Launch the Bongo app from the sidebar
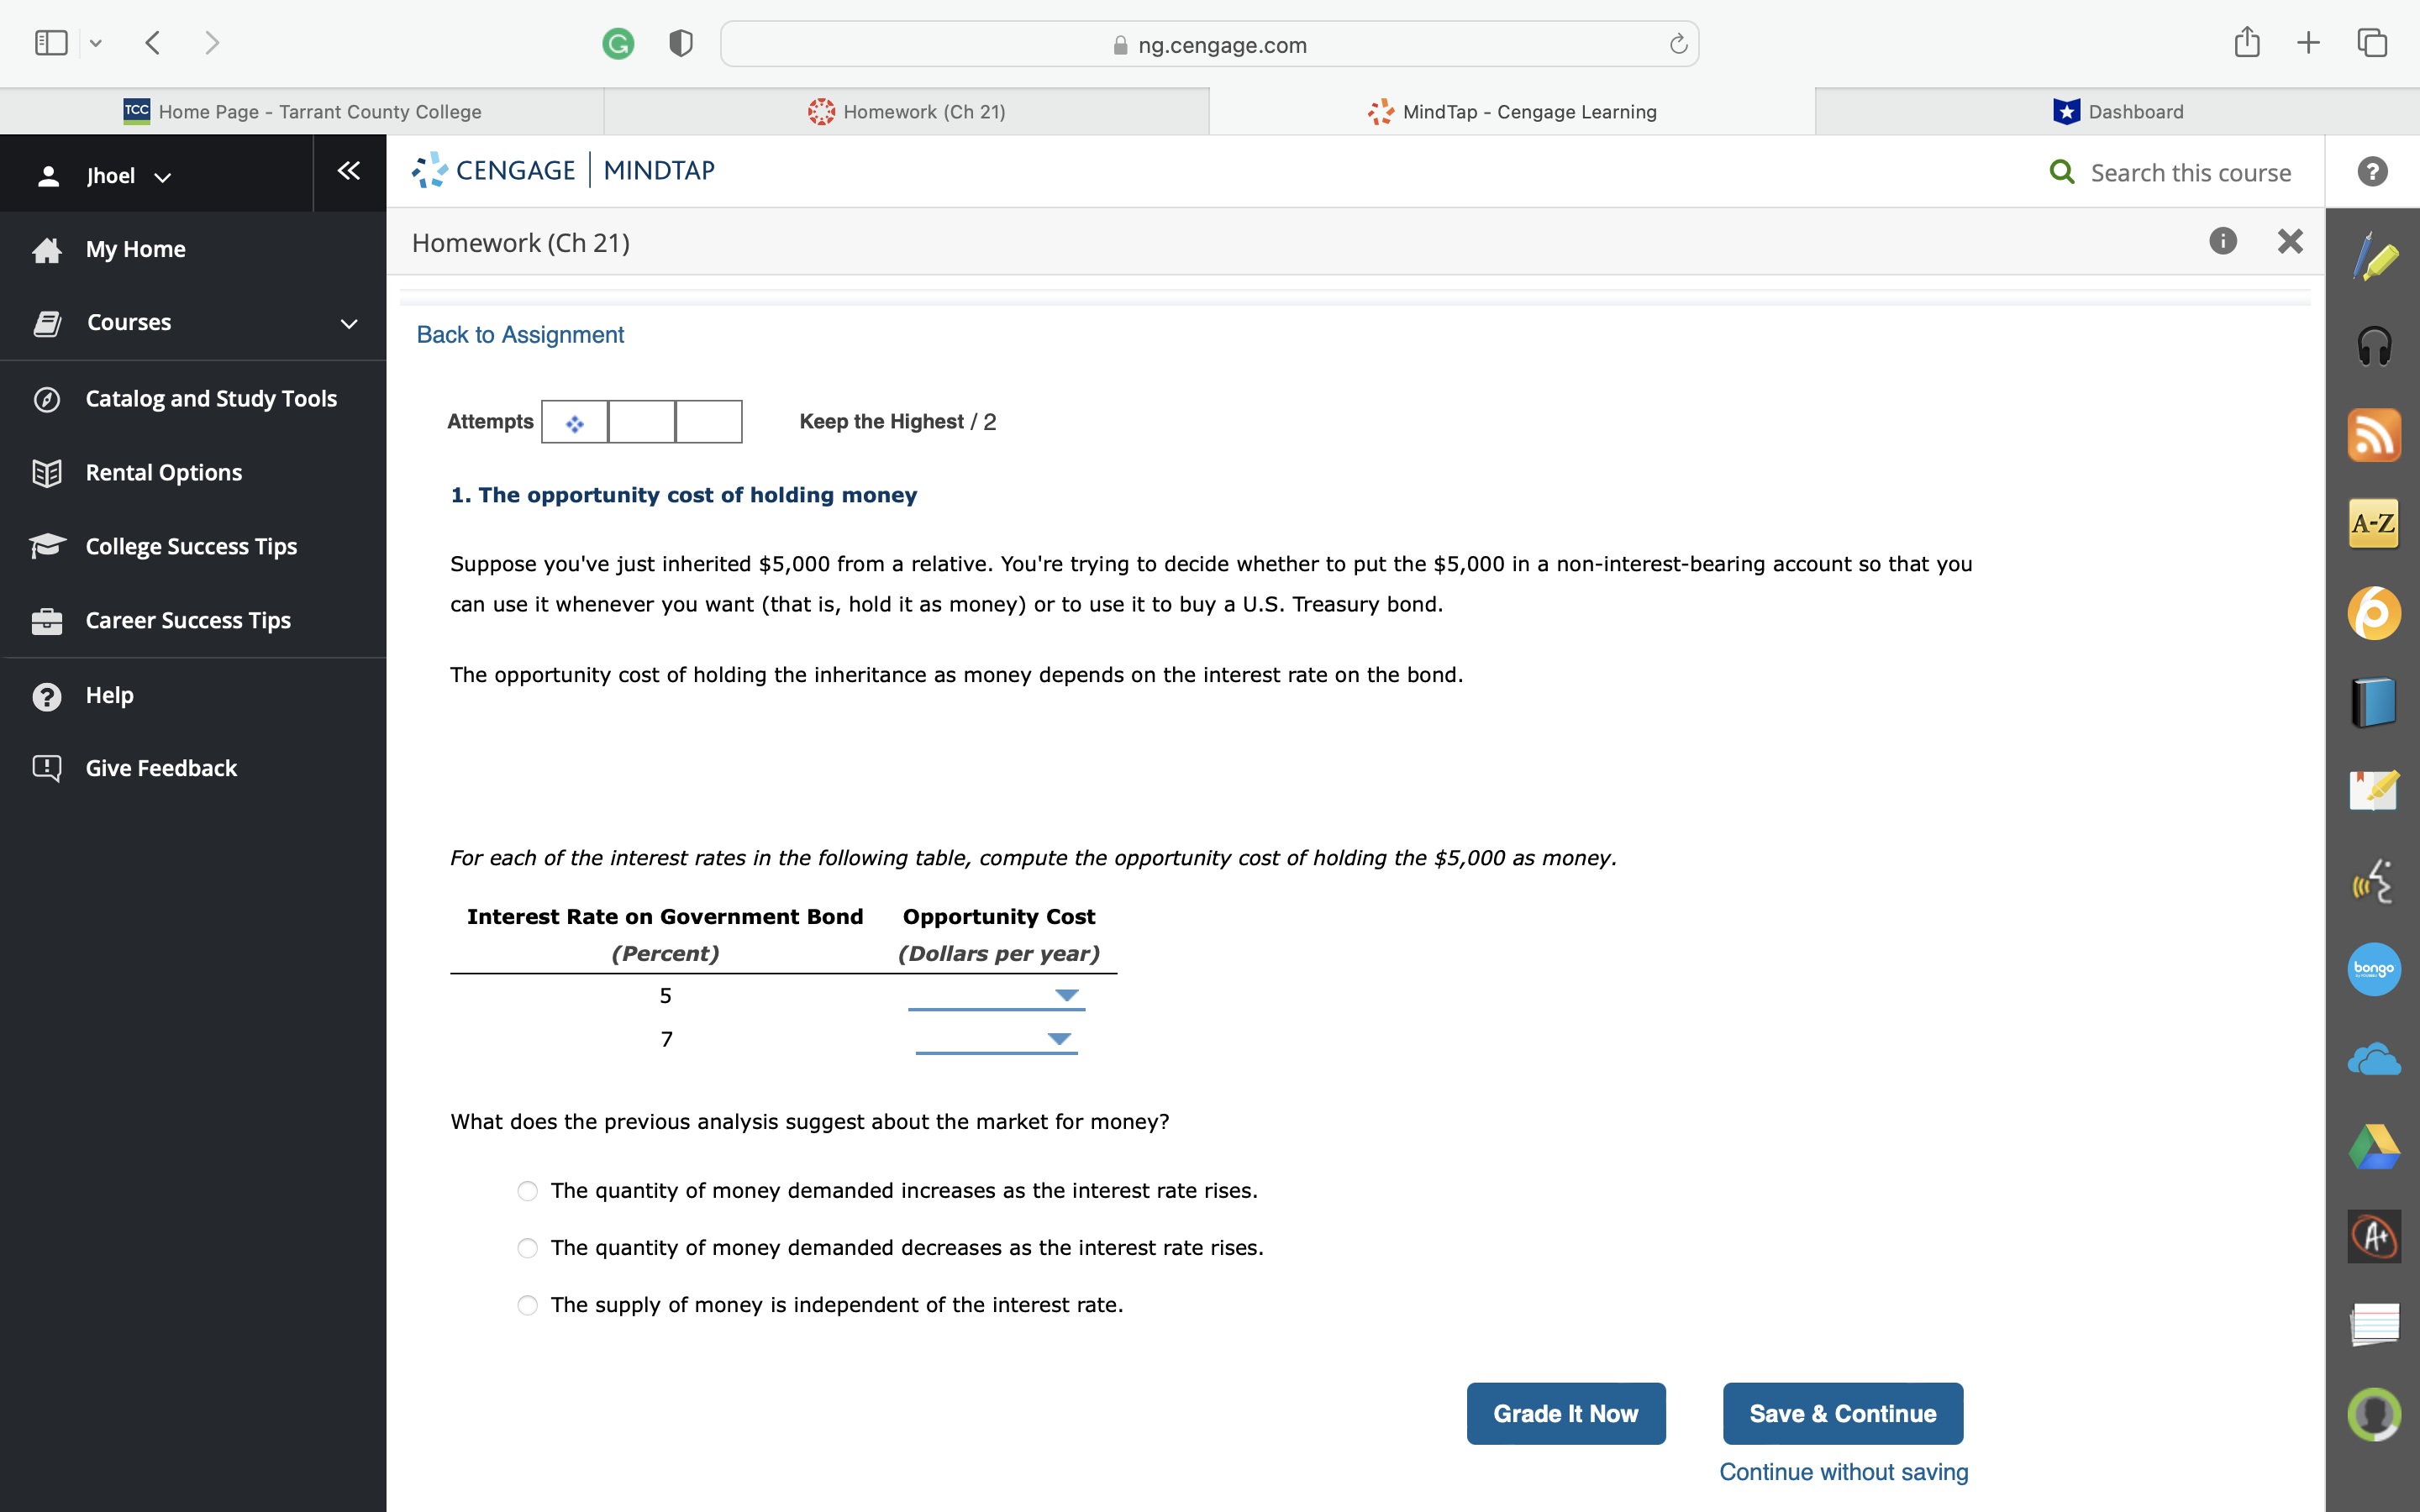2420x1512 pixels. (x=2372, y=968)
